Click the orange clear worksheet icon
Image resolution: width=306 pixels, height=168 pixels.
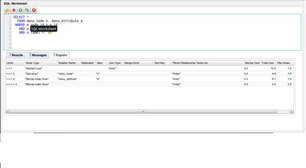click(x=7, y=10)
